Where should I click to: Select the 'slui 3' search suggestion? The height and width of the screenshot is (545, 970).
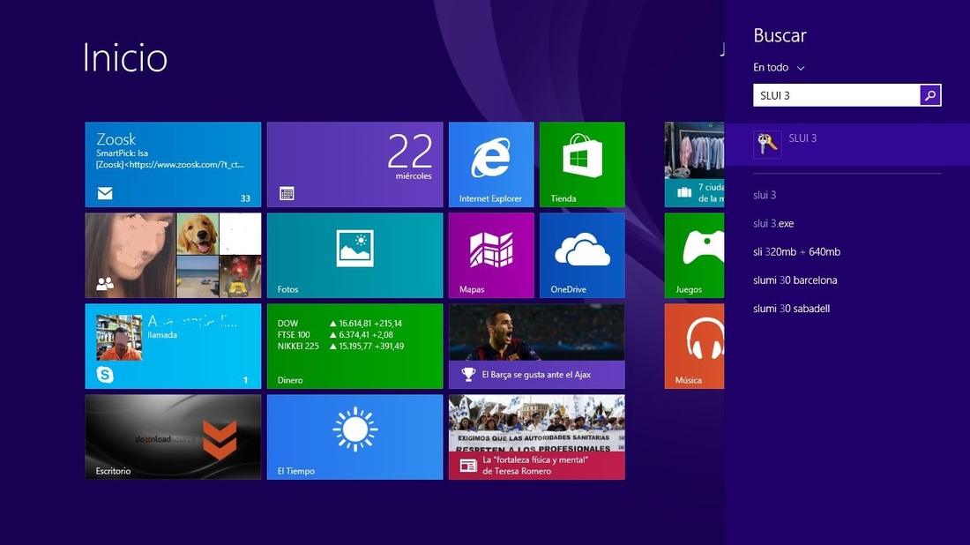click(765, 195)
